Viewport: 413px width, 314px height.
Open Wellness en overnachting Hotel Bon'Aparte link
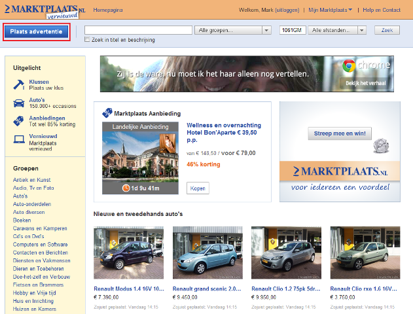224,132
